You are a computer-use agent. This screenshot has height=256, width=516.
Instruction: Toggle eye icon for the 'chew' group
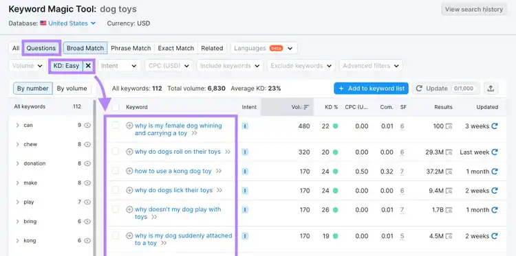pyautogui.click(x=87, y=144)
